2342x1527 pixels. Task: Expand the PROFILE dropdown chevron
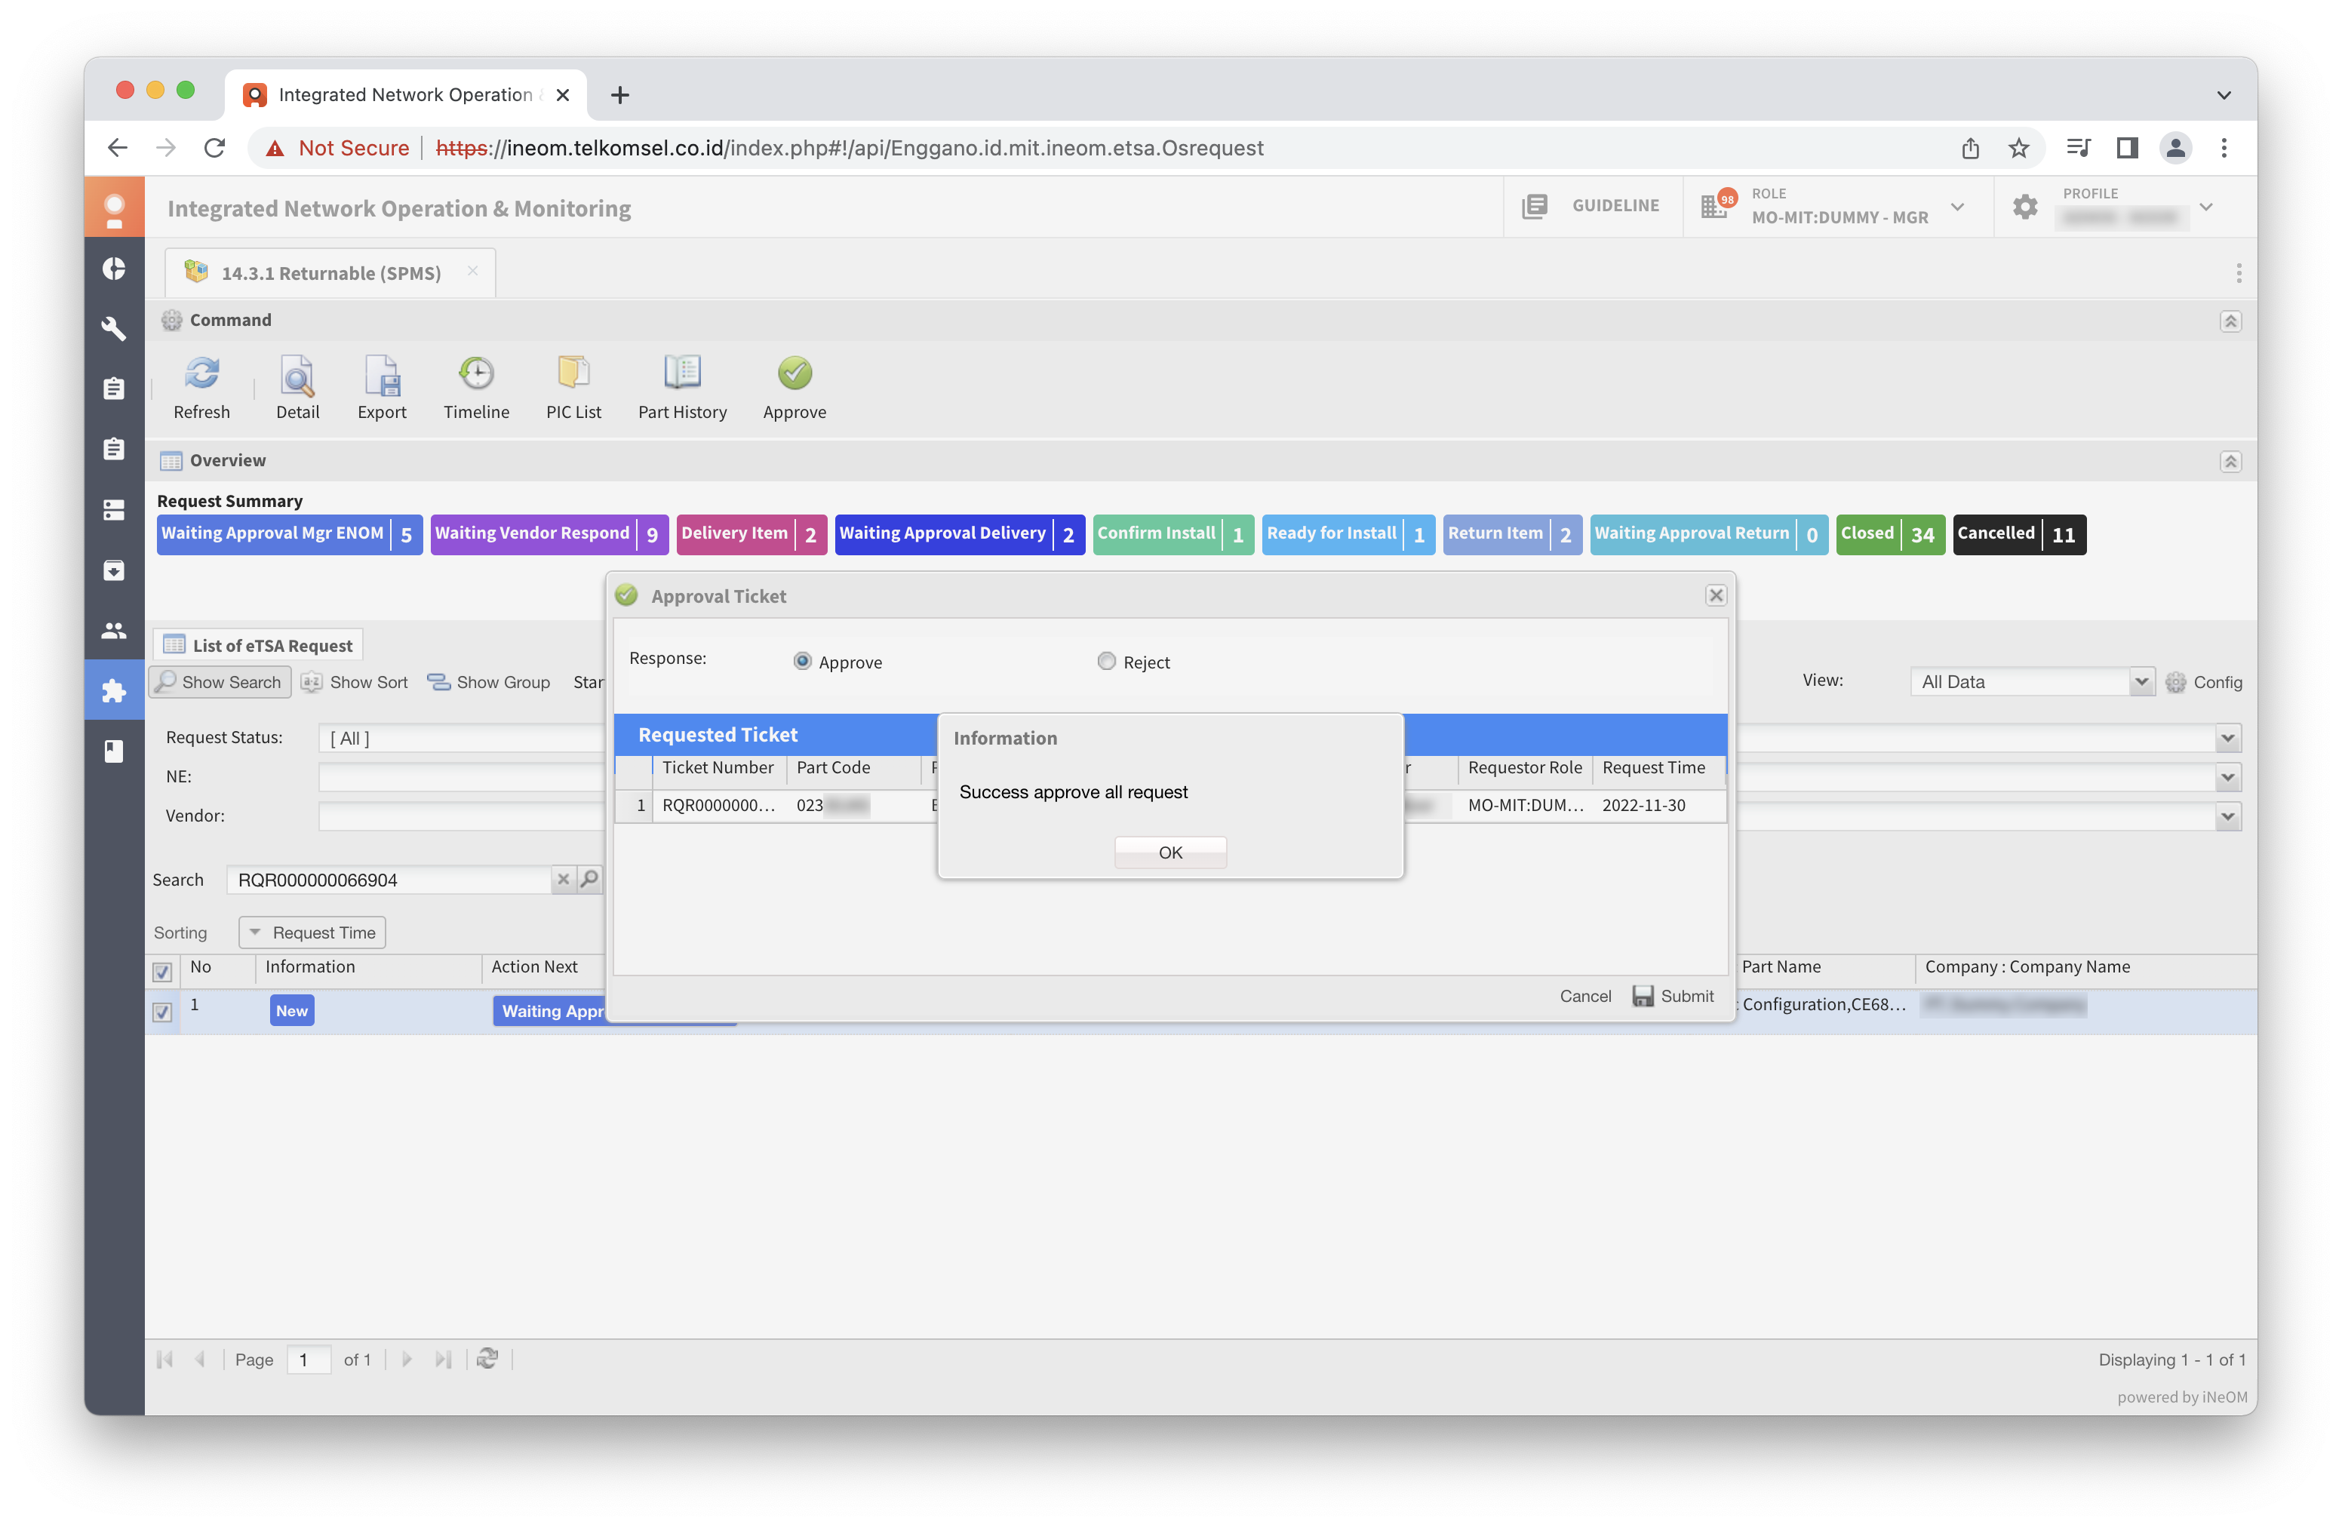[2206, 207]
